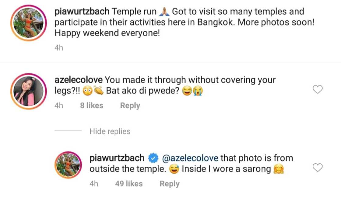Like azelecolove's comment with the heart icon
341x198 pixels.
click(x=318, y=89)
